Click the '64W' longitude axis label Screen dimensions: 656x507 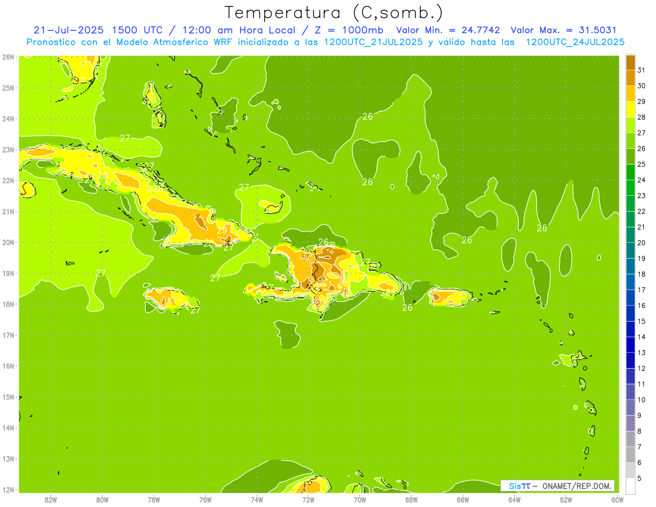click(x=514, y=499)
